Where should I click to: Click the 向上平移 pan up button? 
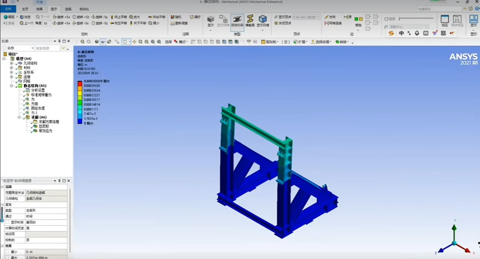point(118,17)
